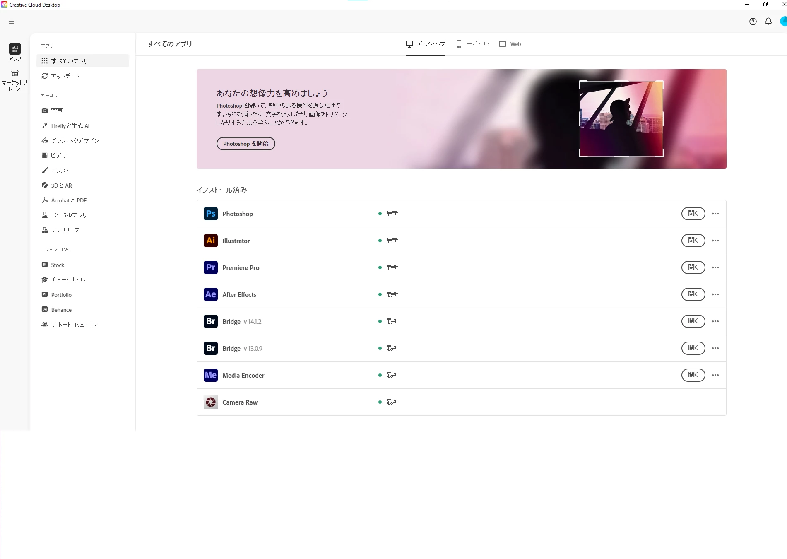Open more options for After Effects
The height and width of the screenshot is (559, 787).
(x=715, y=294)
